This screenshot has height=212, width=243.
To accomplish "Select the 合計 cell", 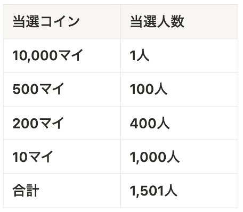I will point(62,191).
